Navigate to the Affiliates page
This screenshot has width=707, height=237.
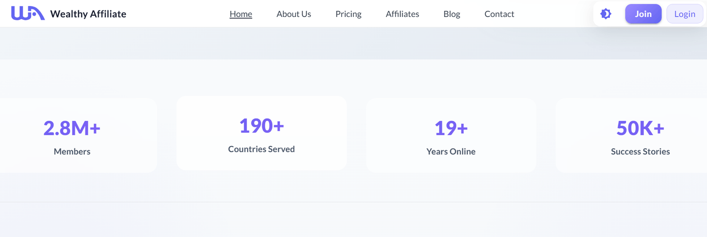402,14
